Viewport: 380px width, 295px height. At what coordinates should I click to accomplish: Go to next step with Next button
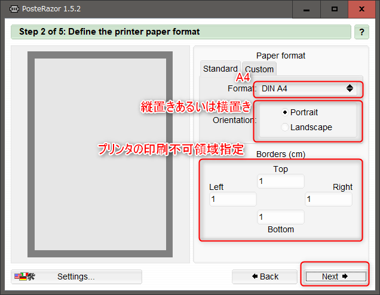click(x=335, y=276)
